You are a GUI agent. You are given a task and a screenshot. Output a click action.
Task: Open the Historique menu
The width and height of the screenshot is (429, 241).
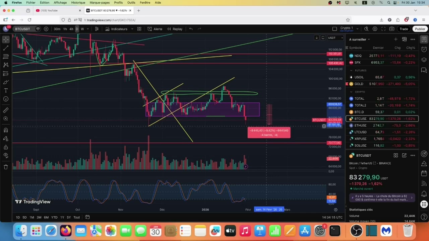[78, 3]
